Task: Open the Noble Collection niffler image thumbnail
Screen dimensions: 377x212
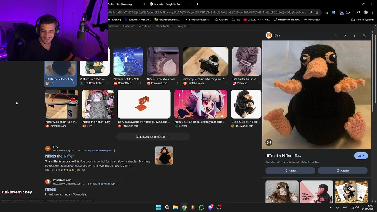Action: click(x=246, y=104)
